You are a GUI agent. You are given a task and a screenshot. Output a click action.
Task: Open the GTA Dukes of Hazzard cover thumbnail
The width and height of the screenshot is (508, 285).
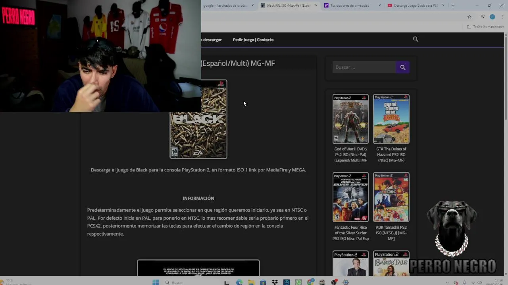click(391, 119)
